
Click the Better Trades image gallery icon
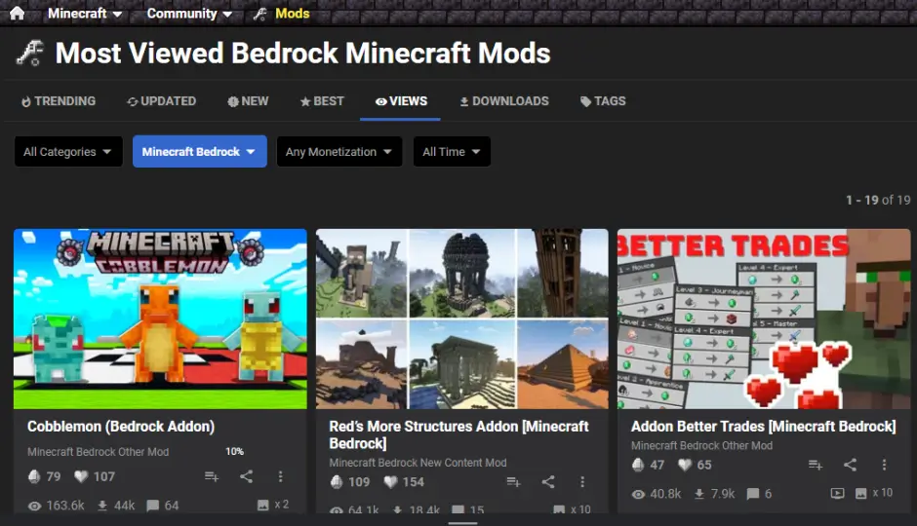860,493
